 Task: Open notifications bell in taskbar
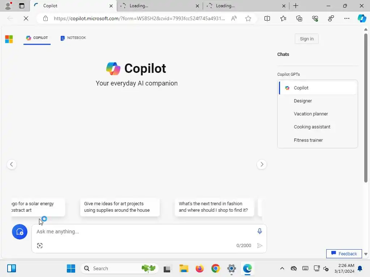pos(360,268)
